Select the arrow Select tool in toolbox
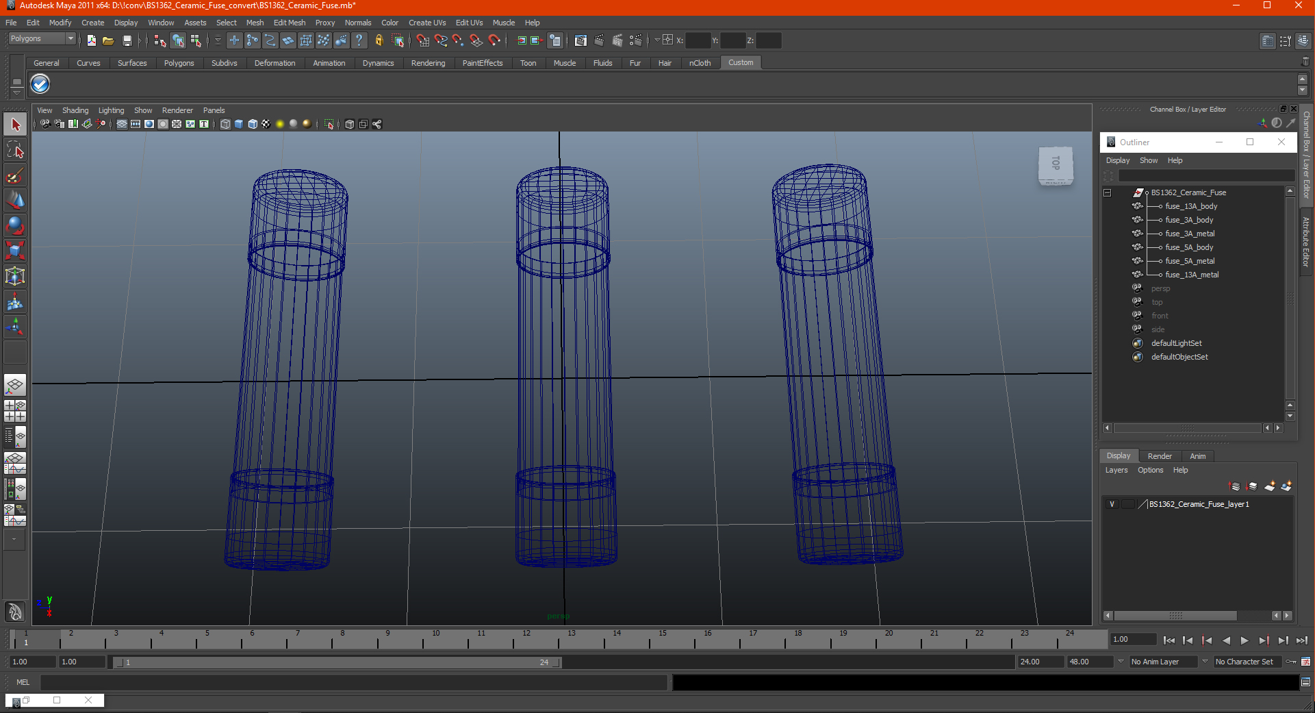Image resolution: width=1315 pixels, height=713 pixels. tap(15, 125)
